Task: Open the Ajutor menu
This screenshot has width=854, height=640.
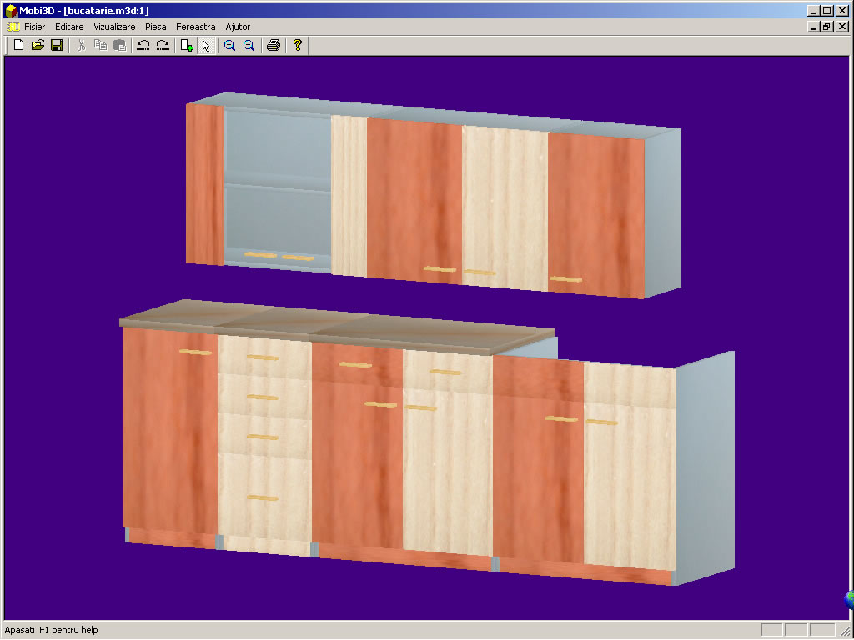Action: (x=238, y=27)
